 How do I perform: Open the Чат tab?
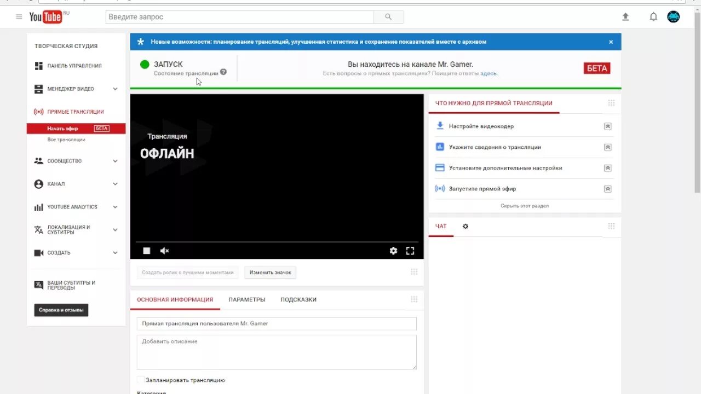click(x=441, y=226)
